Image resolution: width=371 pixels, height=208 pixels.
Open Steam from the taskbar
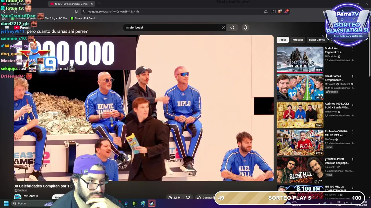tap(151, 203)
